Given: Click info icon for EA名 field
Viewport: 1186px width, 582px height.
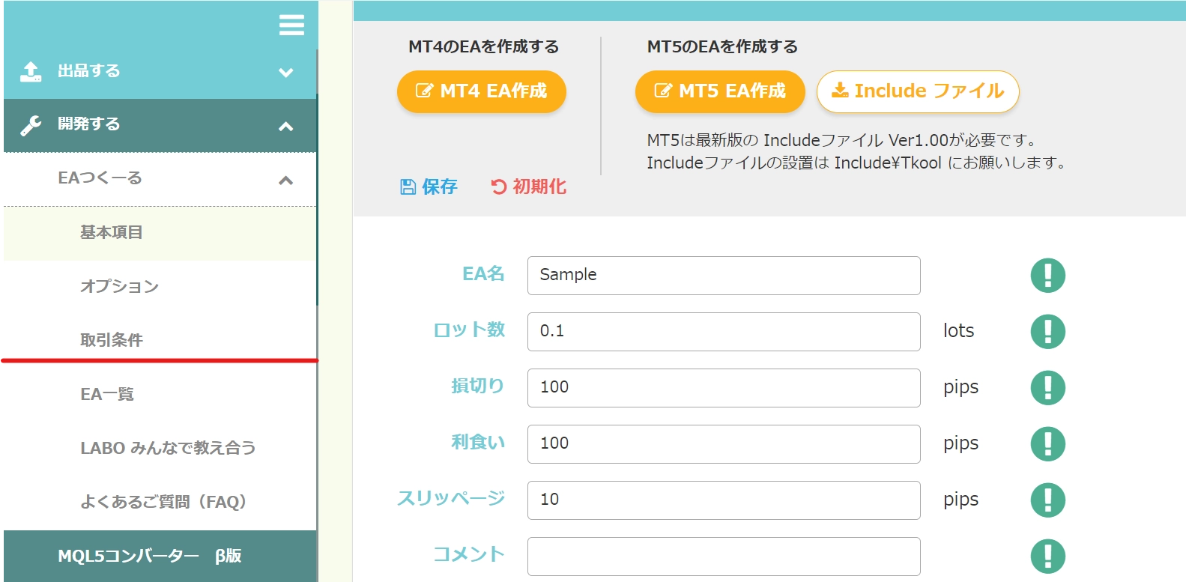Looking at the screenshot, I should [x=1047, y=275].
